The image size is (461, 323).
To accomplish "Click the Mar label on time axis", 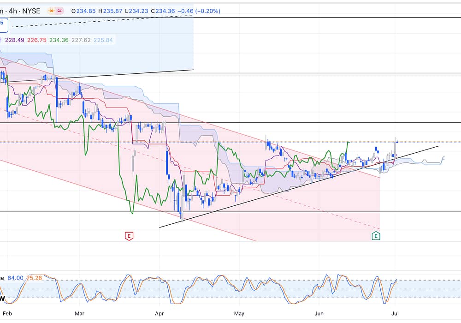I will [x=80, y=313].
